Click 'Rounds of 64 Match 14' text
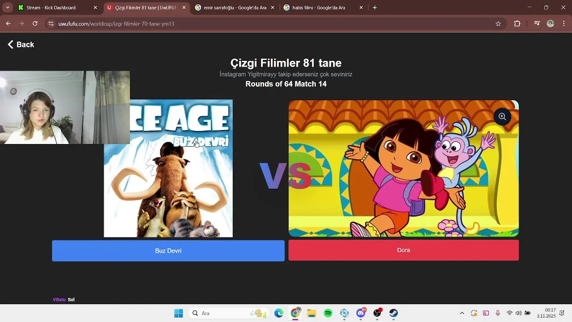The image size is (572, 322). [286, 84]
